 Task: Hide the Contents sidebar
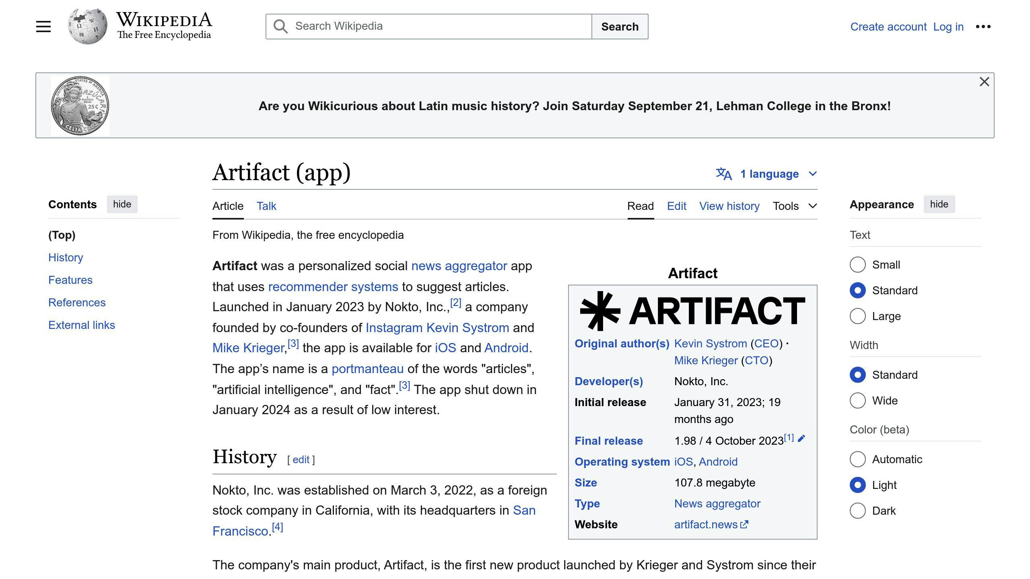pyautogui.click(x=122, y=204)
